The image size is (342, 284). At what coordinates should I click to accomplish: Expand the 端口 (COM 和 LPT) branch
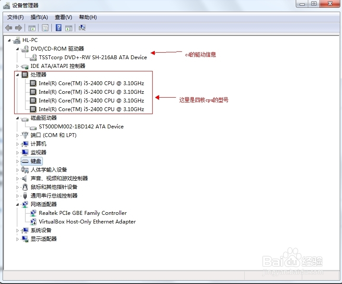tap(17, 135)
